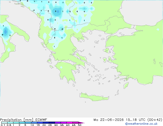Image resolution: width=163 pixels, height=126 pixels.
Task: Click the '25' legend scale value
Action: pyautogui.click(x=50, y=125)
